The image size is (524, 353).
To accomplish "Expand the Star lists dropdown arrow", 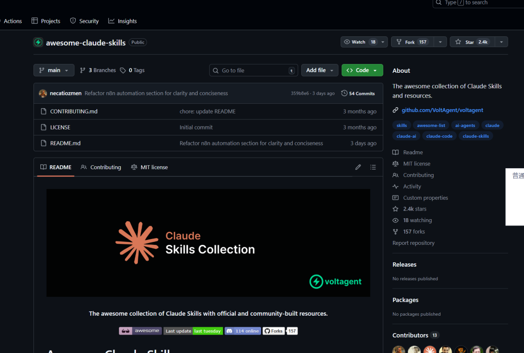I will 501,42.
